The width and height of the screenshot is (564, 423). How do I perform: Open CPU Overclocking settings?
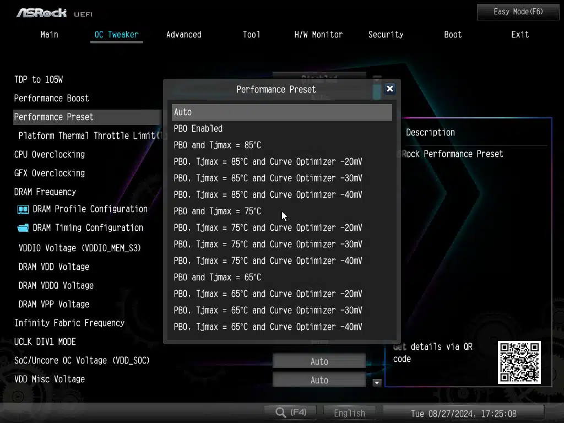click(x=50, y=154)
